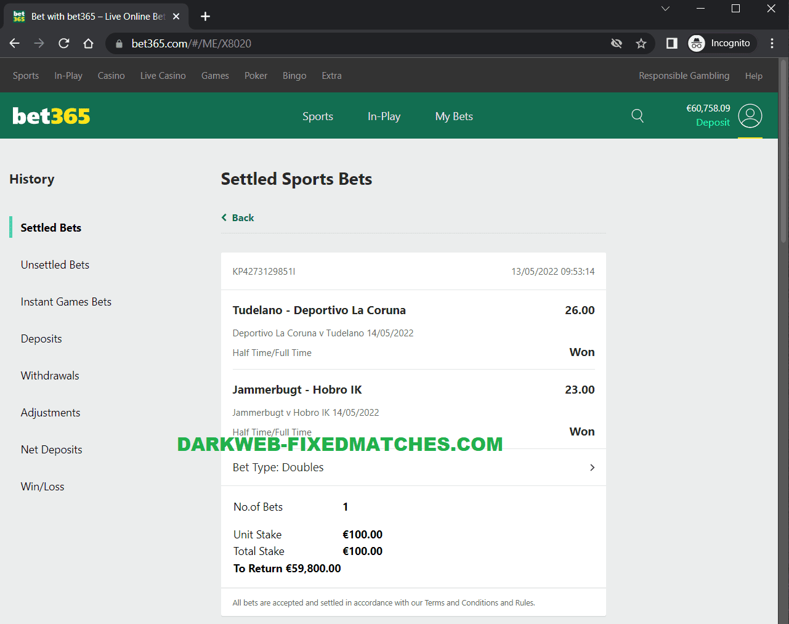Open Net Deposits in sidebar
789x624 pixels.
click(51, 450)
